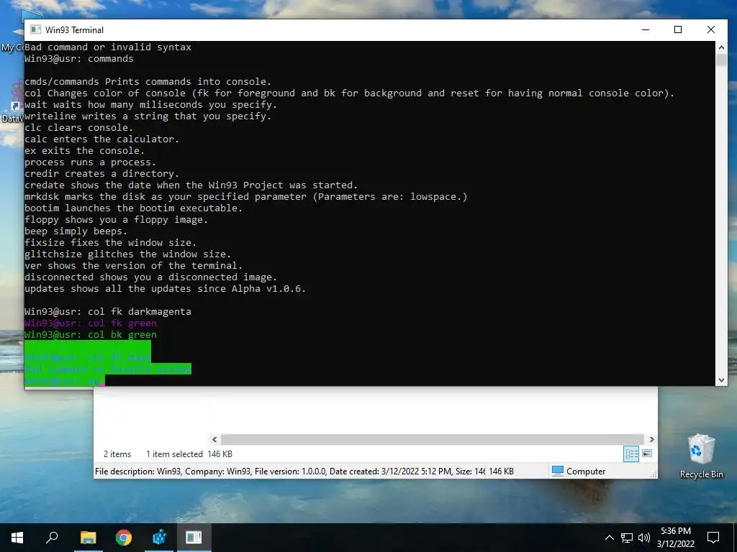Open taskbar Search magnifier
Image resolution: width=737 pixels, height=552 pixels.
52,538
